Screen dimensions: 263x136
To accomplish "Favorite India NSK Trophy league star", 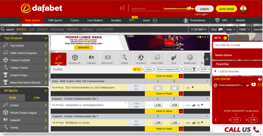I will coord(207,81).
